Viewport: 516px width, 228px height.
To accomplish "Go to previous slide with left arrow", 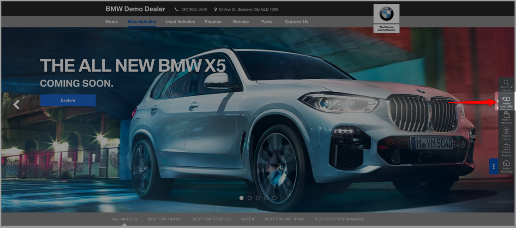I will pyautogui.click(x=16, y=105).
